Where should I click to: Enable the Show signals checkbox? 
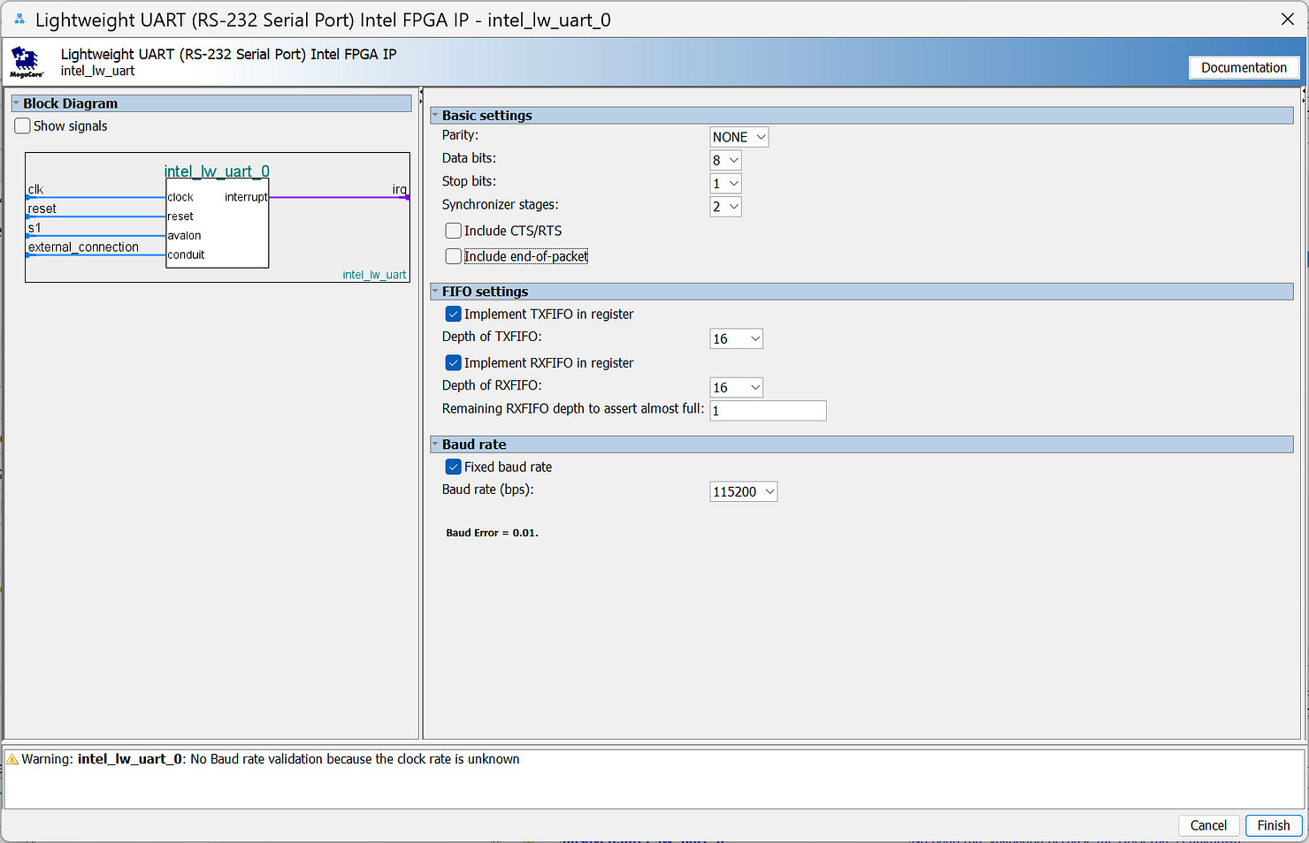tap(23, 126)
